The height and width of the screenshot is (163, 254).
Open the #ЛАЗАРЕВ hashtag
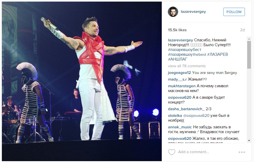(218, 54)
